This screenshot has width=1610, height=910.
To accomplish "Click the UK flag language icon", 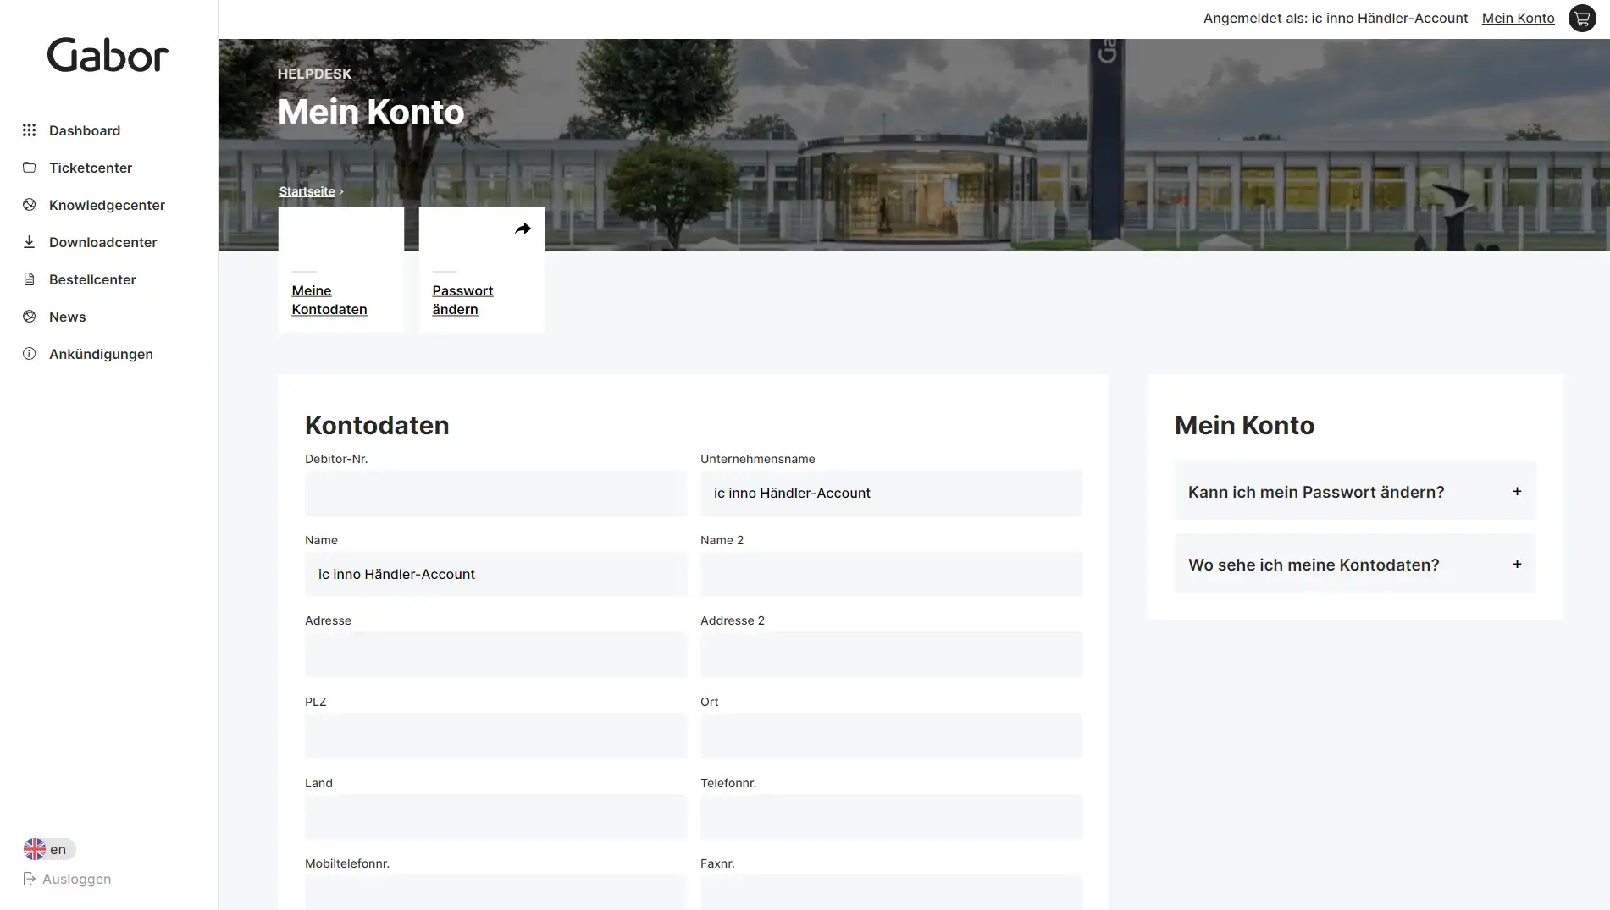I will point(35,849).
